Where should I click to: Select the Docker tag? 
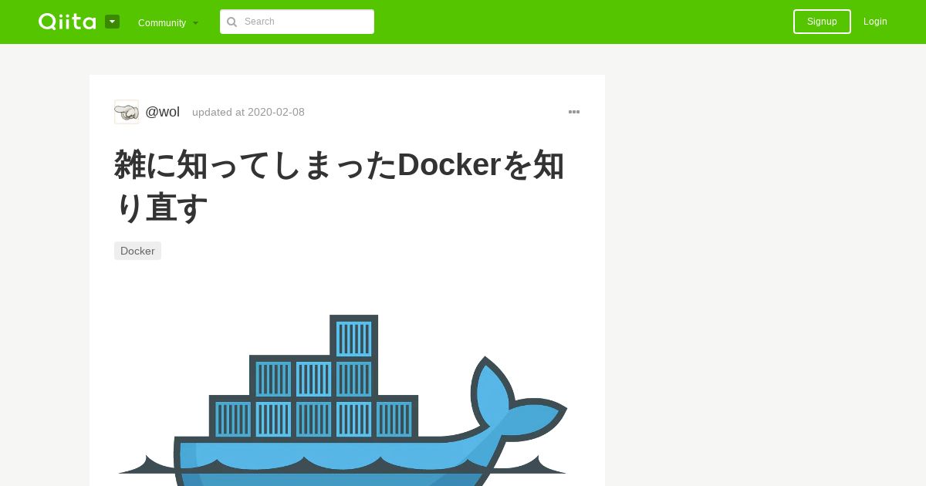[x=137, y=251]
